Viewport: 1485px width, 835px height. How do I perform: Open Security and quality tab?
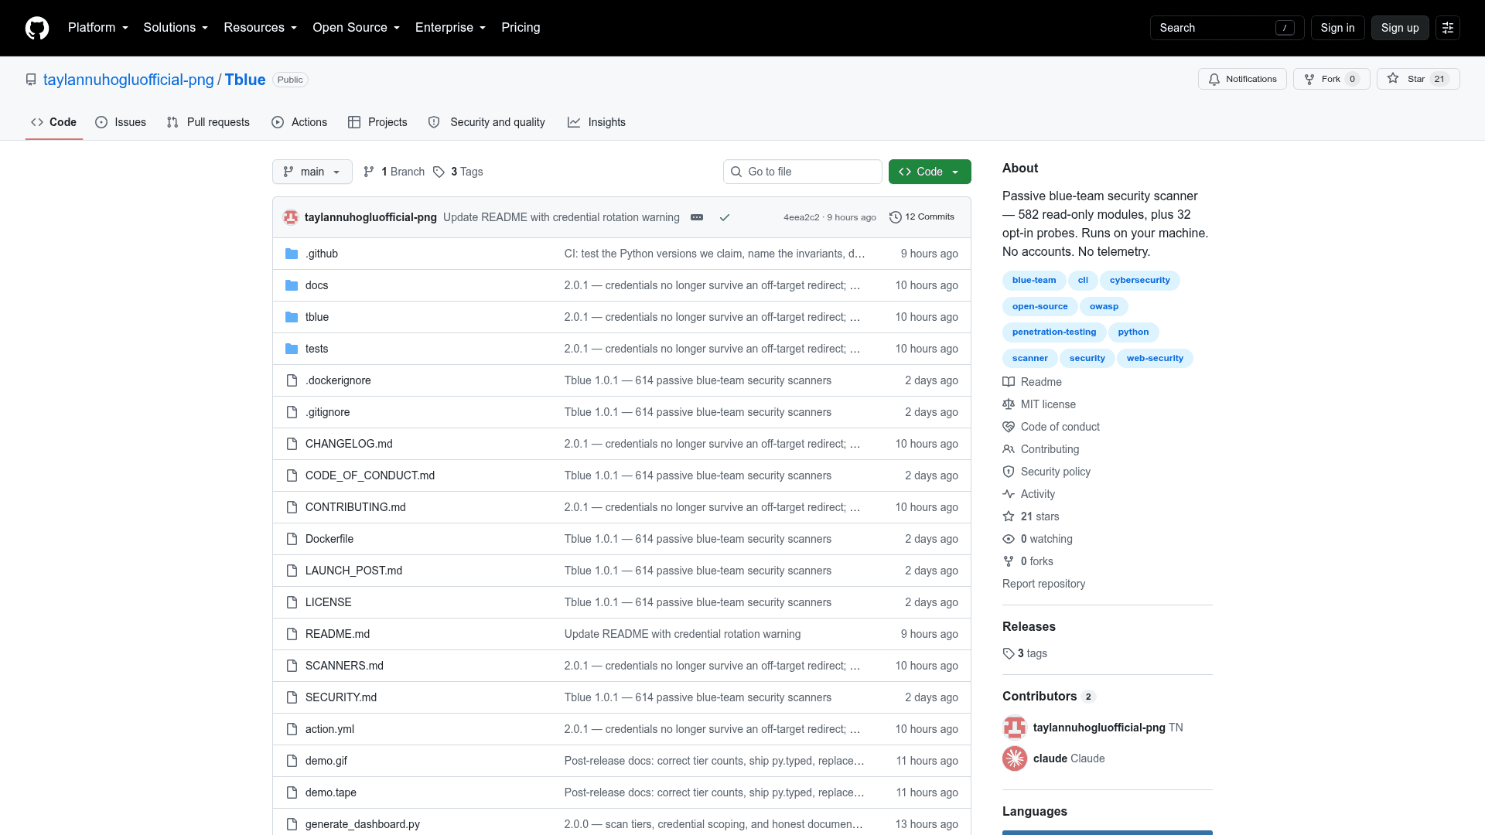tap(486, 122)
